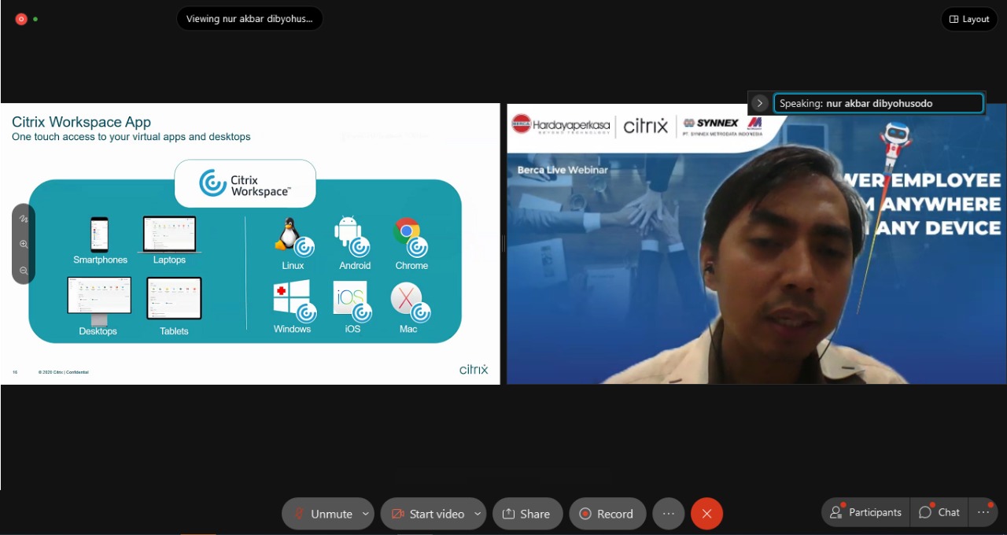Click the Citrix Workspace logo on the slide

[x=245, y=183]
